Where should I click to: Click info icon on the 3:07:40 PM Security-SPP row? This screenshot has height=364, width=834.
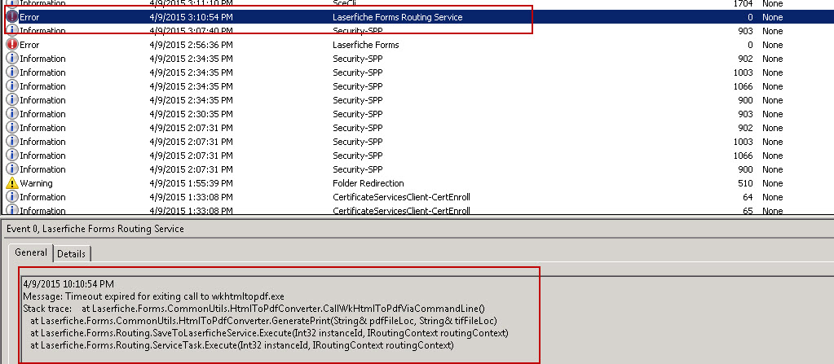tap(11, 31)
